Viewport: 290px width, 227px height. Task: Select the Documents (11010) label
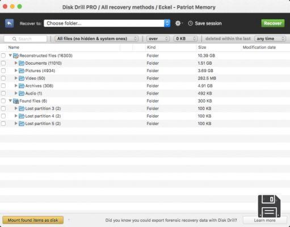coord(44,63)
